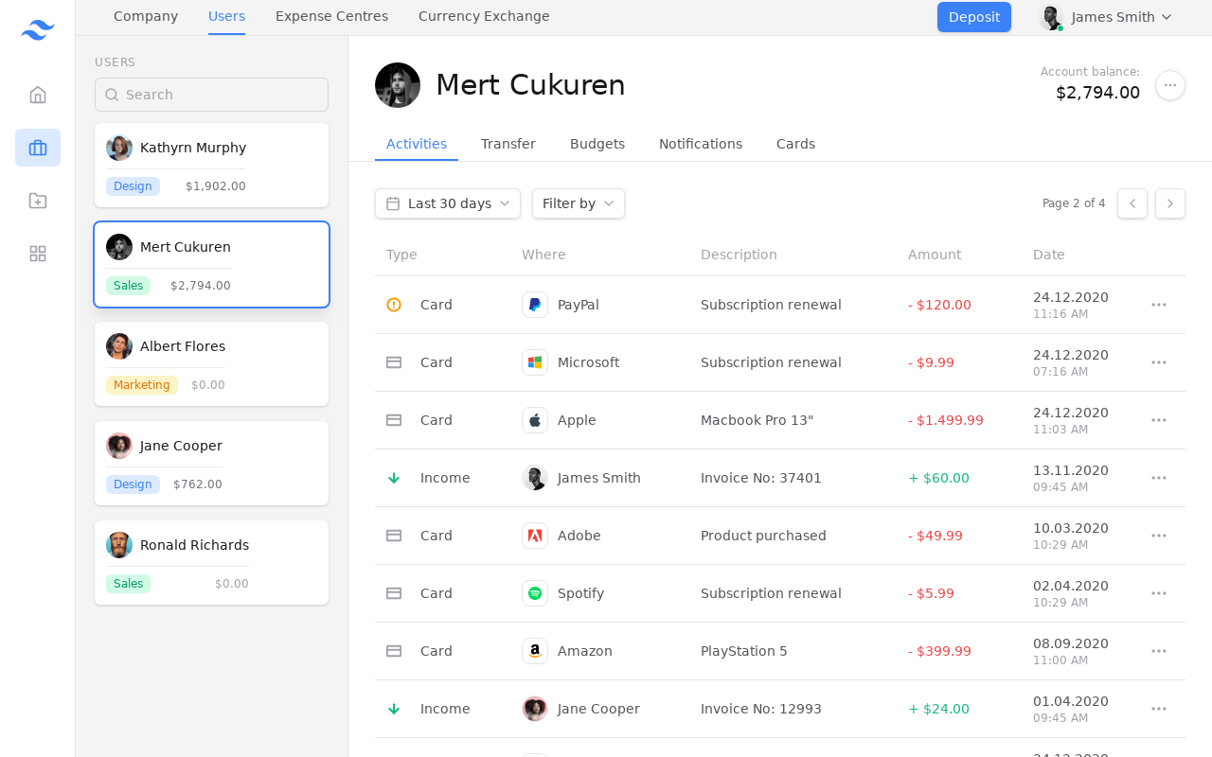
Task: Switch to the Transfer tab
Action: pyautogui.click(x=508, y=144)
